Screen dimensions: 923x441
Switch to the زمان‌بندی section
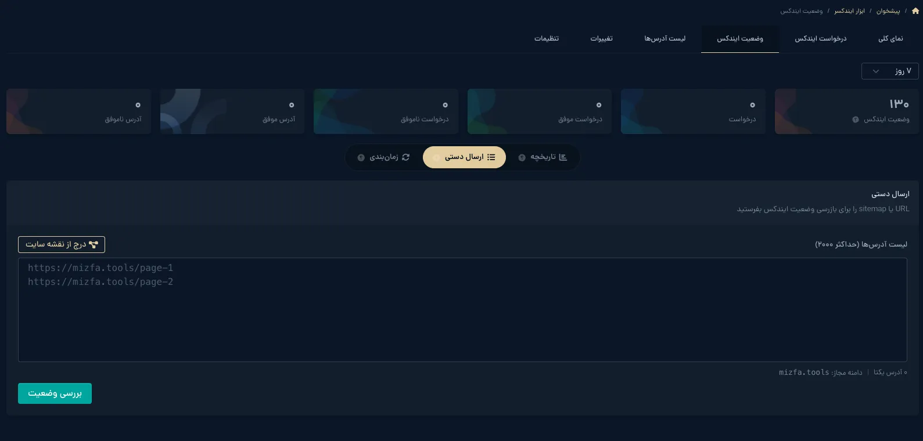[384, 157]
